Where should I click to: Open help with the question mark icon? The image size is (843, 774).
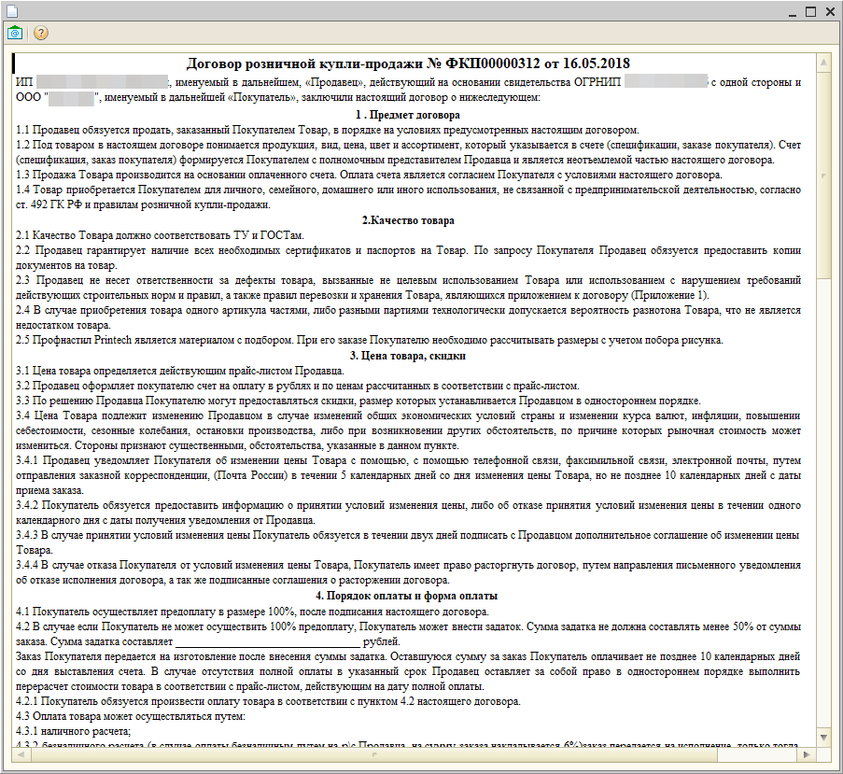(x=41, y=33)
